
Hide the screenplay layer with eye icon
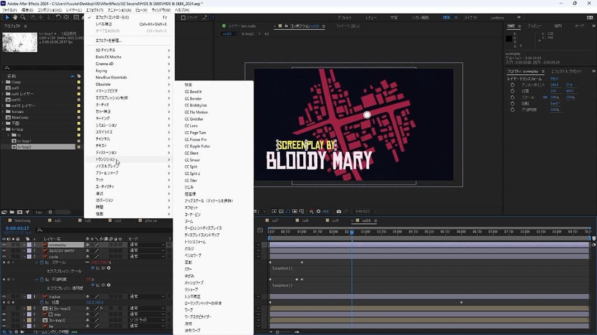click(x=4, y=245)
